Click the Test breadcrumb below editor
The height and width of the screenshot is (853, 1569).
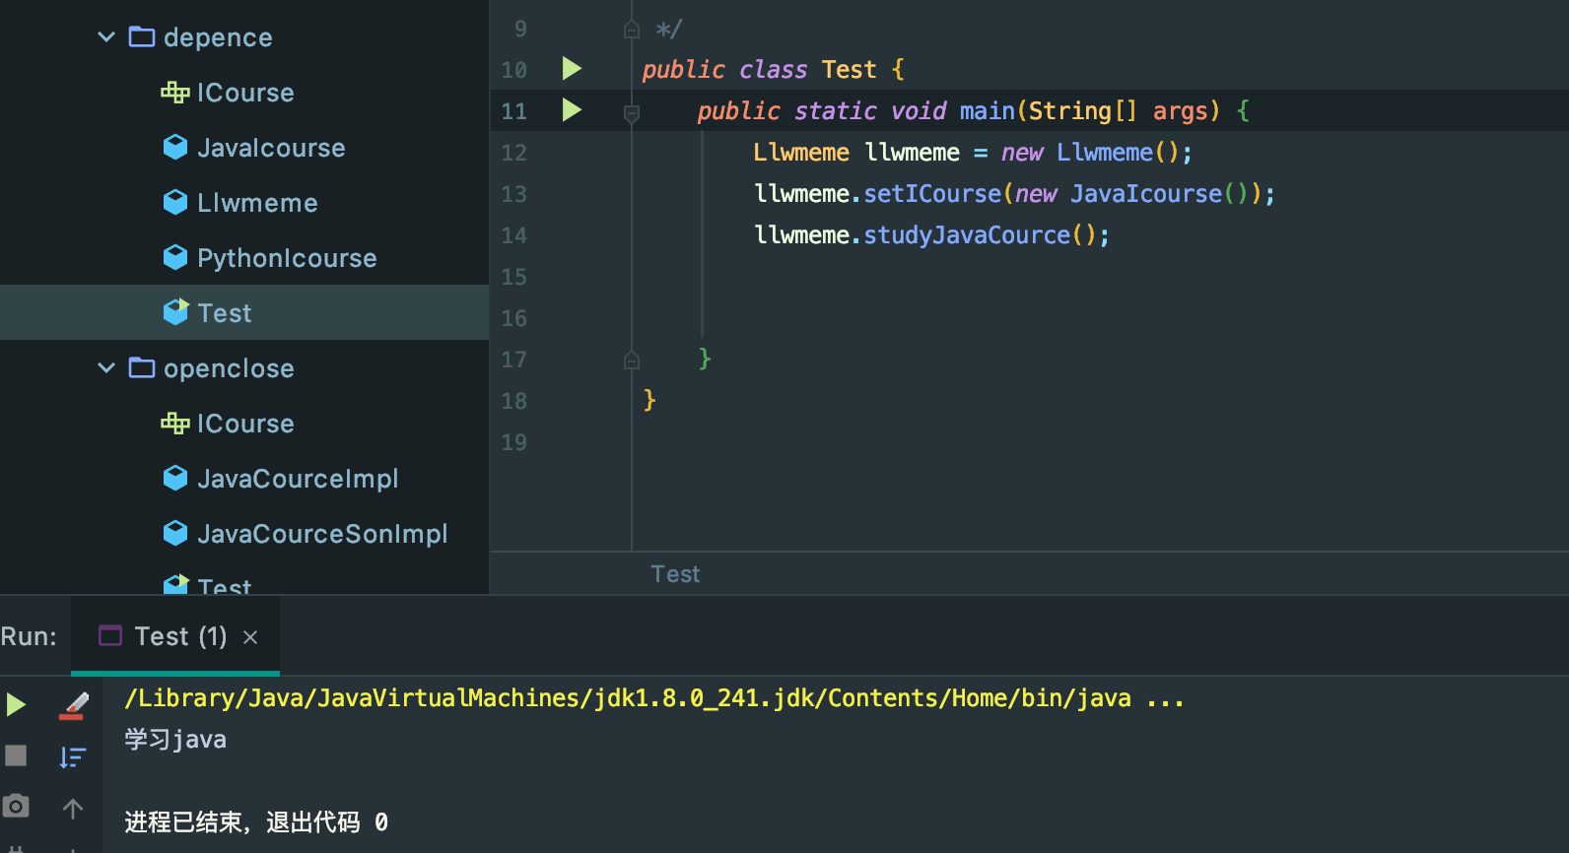coord(675,574)
